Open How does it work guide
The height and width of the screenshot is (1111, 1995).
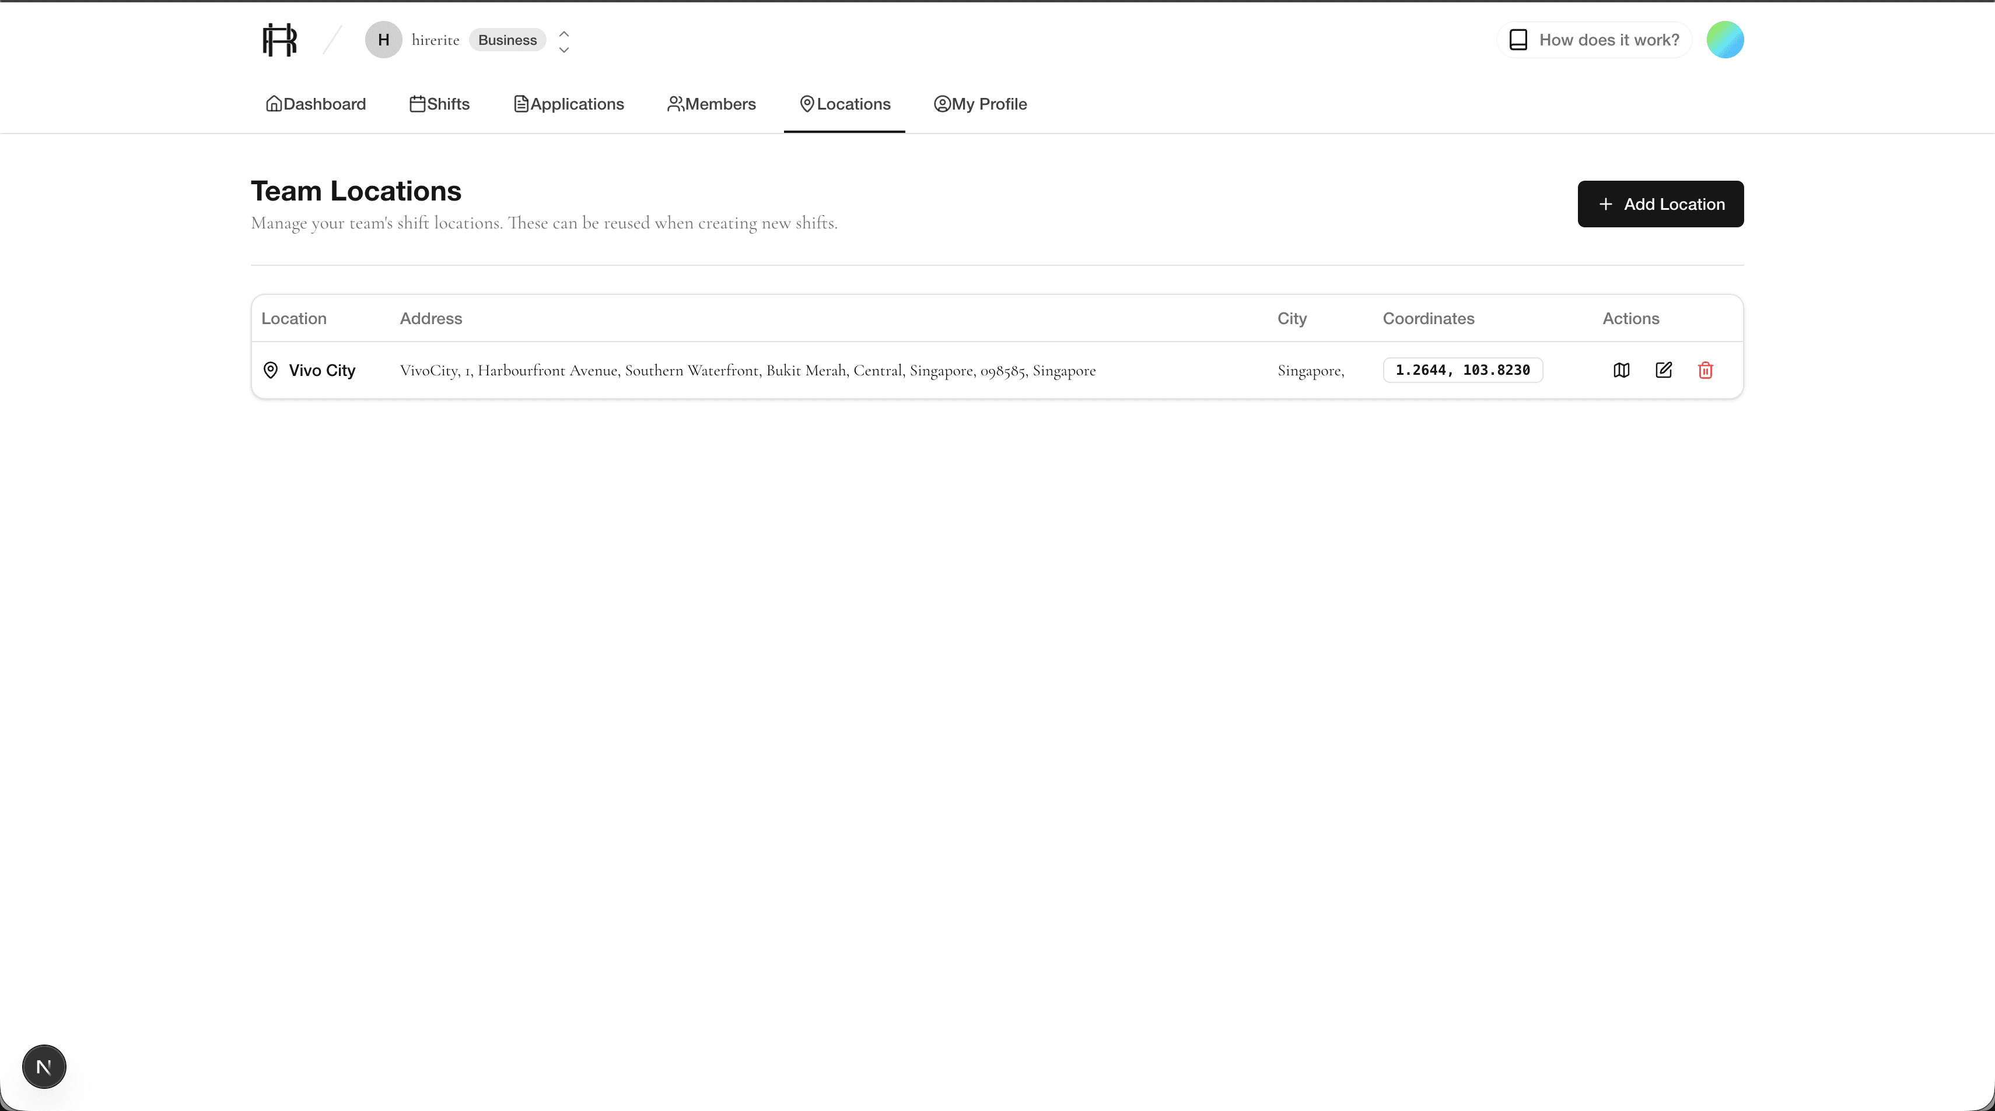click(1595, 40)
